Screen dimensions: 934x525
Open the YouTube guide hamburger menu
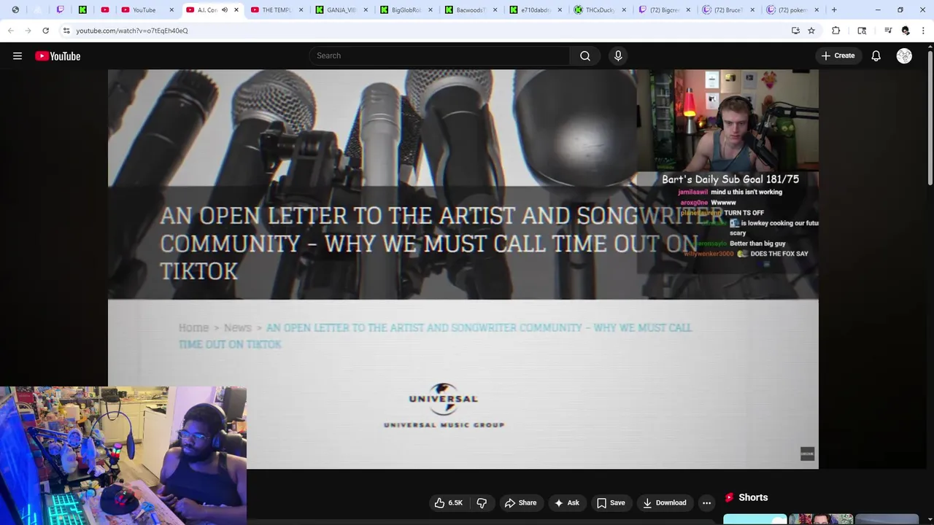point(18,56)
